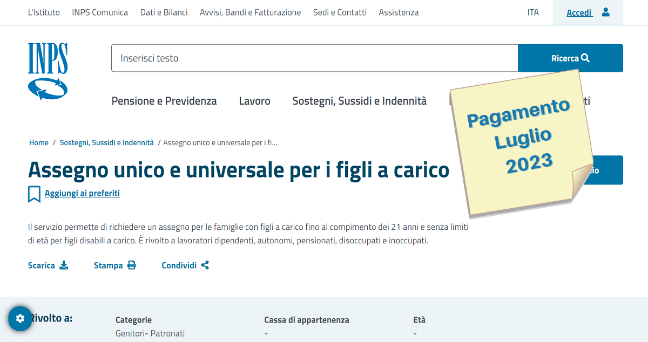Click the page title 'Assegno unico e universale'
The image size is (648, 342).
point(239,169)
